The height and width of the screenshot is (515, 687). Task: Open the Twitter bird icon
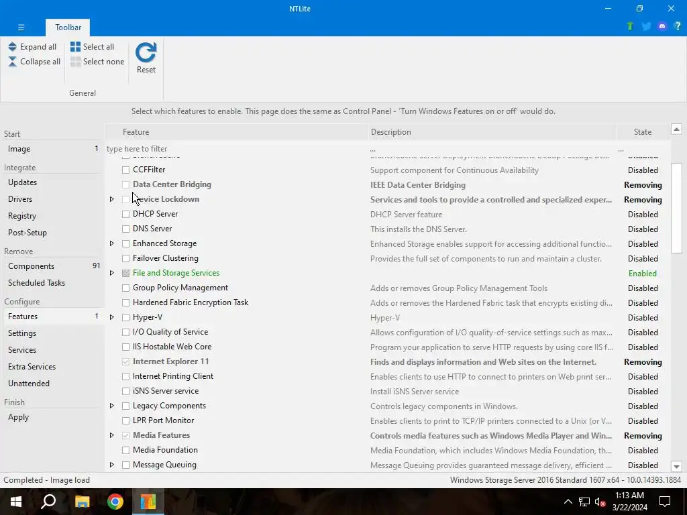[x=646, y=26]
